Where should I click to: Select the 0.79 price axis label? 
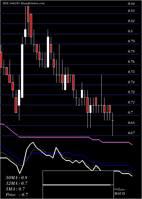tap(131, 41)
